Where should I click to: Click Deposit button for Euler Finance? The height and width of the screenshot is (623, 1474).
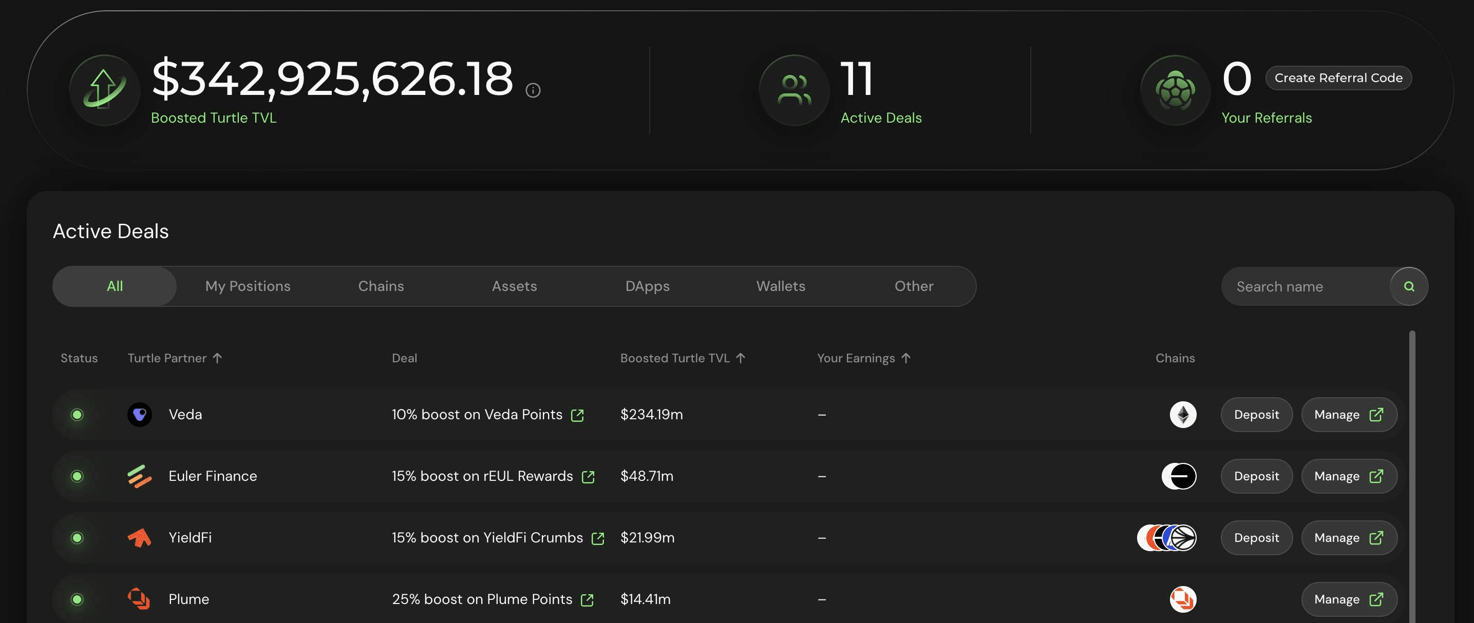point(1256,476)
